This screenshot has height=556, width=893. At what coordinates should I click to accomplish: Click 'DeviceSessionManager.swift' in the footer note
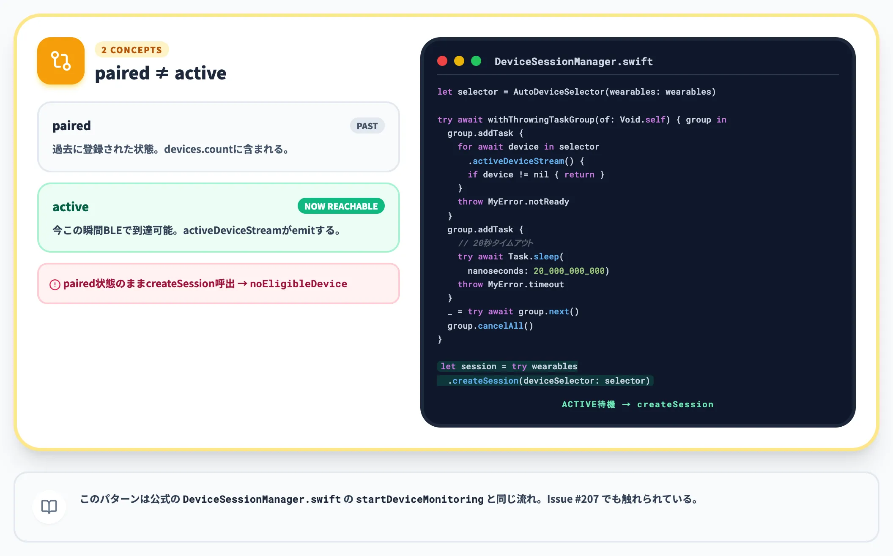click(x=262, y=499)
